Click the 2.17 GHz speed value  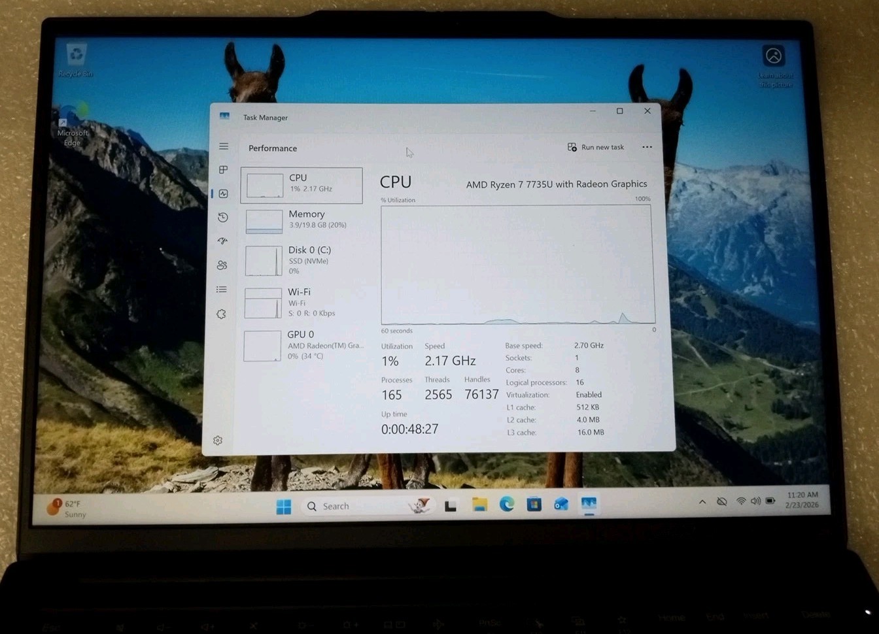point(450,361)
